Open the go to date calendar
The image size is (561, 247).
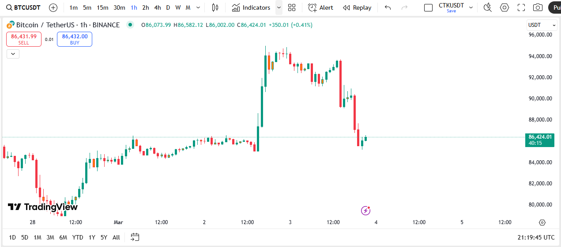135,237
